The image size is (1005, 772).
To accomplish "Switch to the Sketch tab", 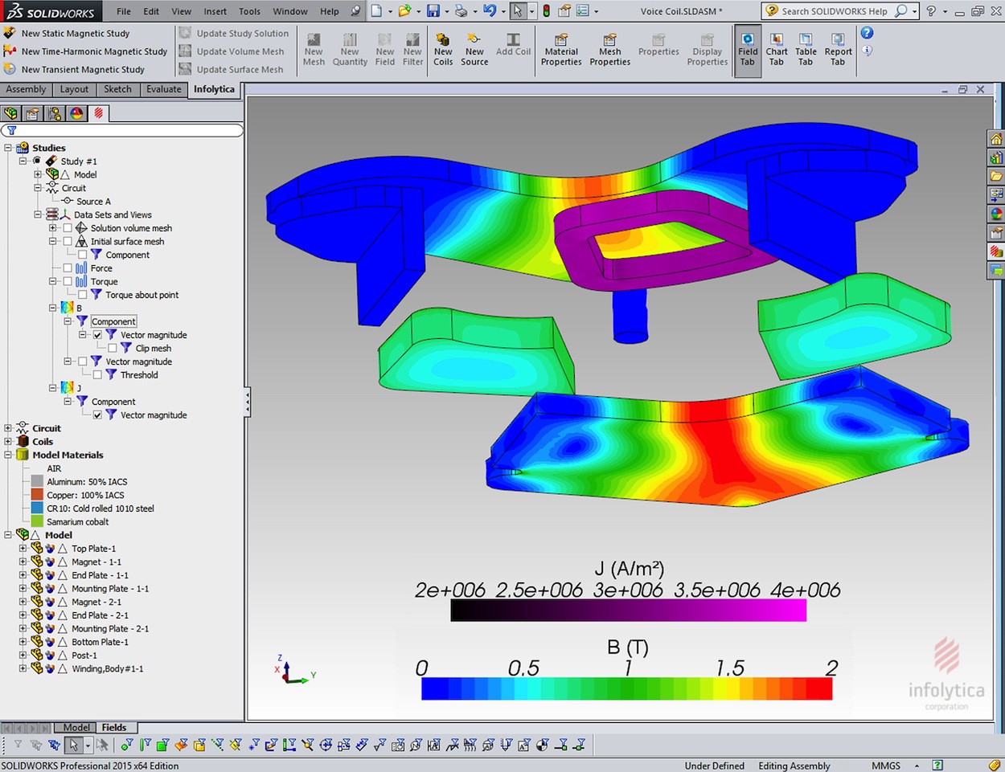I will point(117,89).
